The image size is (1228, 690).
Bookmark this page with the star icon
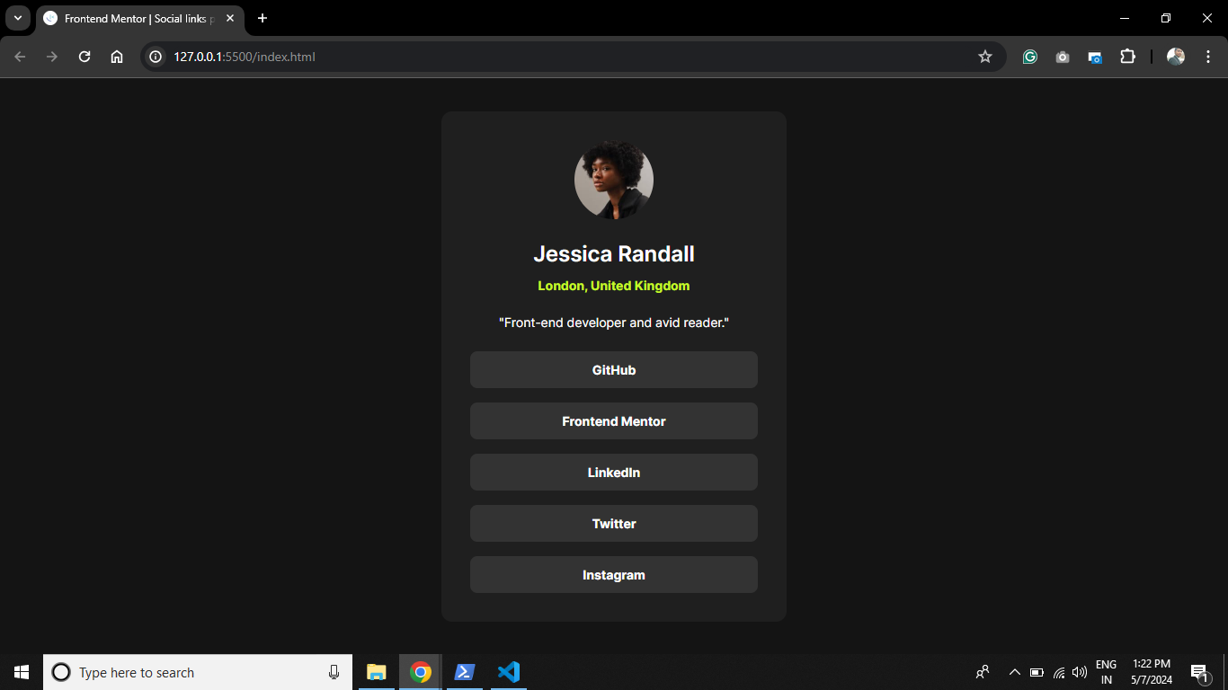[985, 57]
